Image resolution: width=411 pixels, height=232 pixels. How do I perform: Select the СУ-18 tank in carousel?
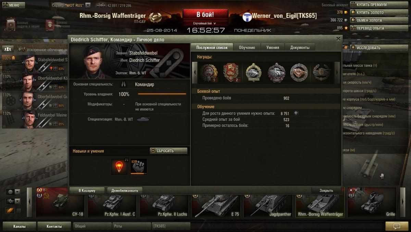tap(60, 202)
